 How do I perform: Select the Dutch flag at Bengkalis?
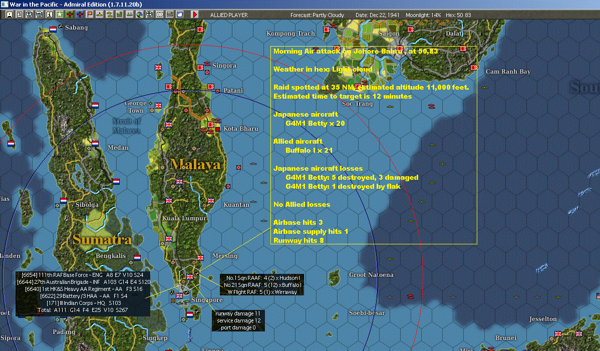(137, 258)
